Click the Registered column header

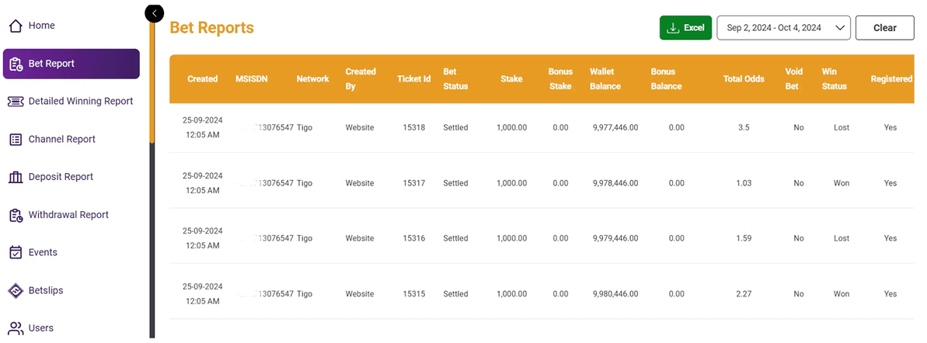click(891, 79)
